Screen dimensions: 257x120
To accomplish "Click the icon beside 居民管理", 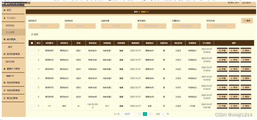I will pos(5,39).
